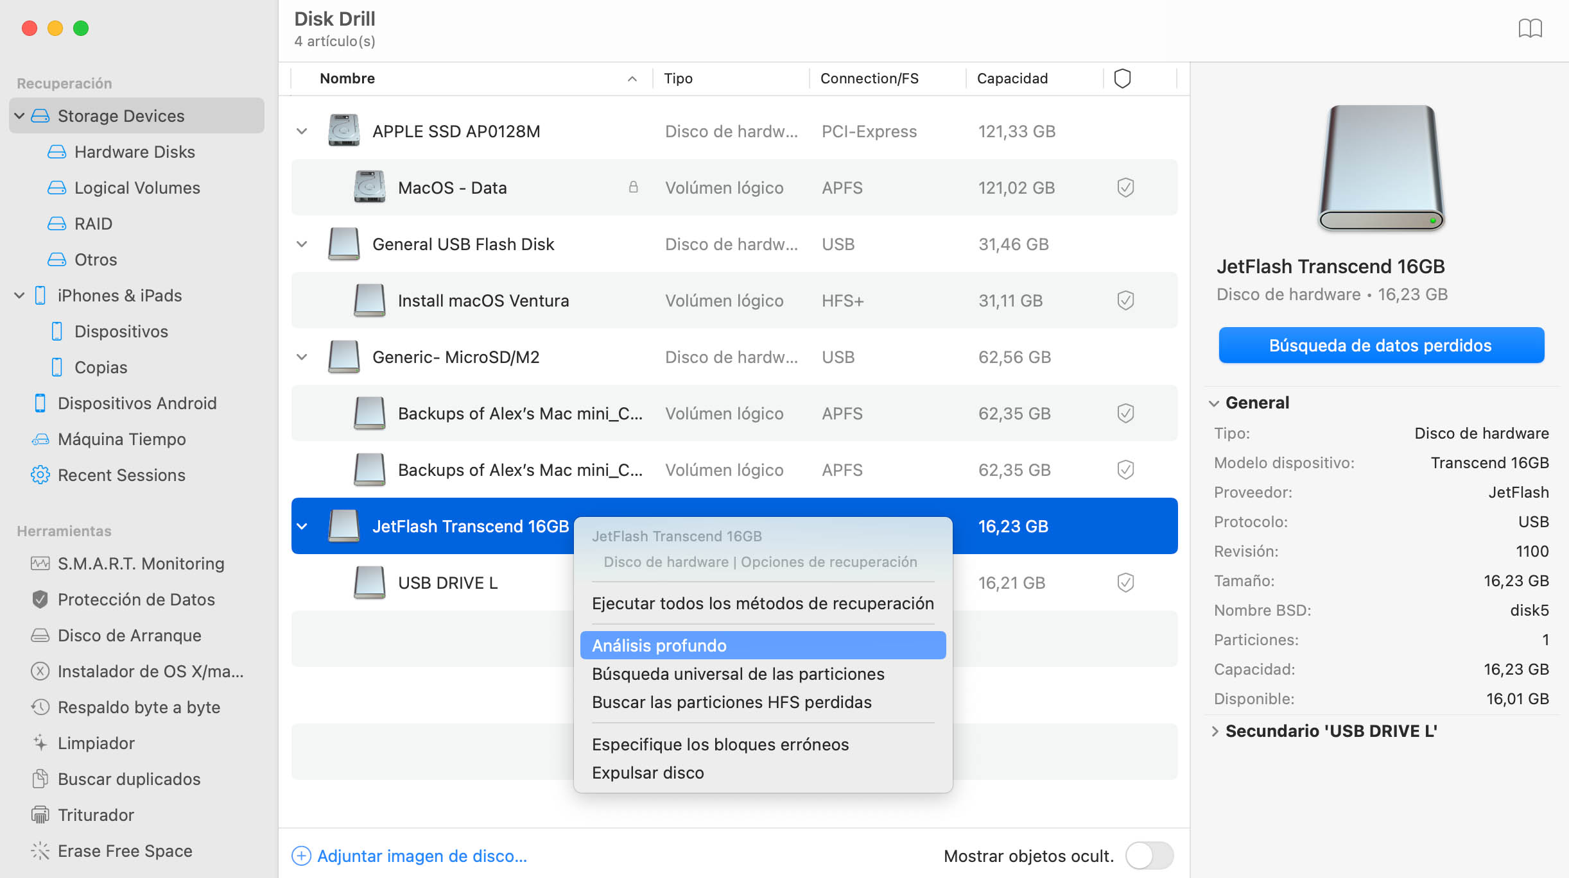
Task: Choose Ejecutar todos los métodos de recuperación
Action: pos(763,604)
